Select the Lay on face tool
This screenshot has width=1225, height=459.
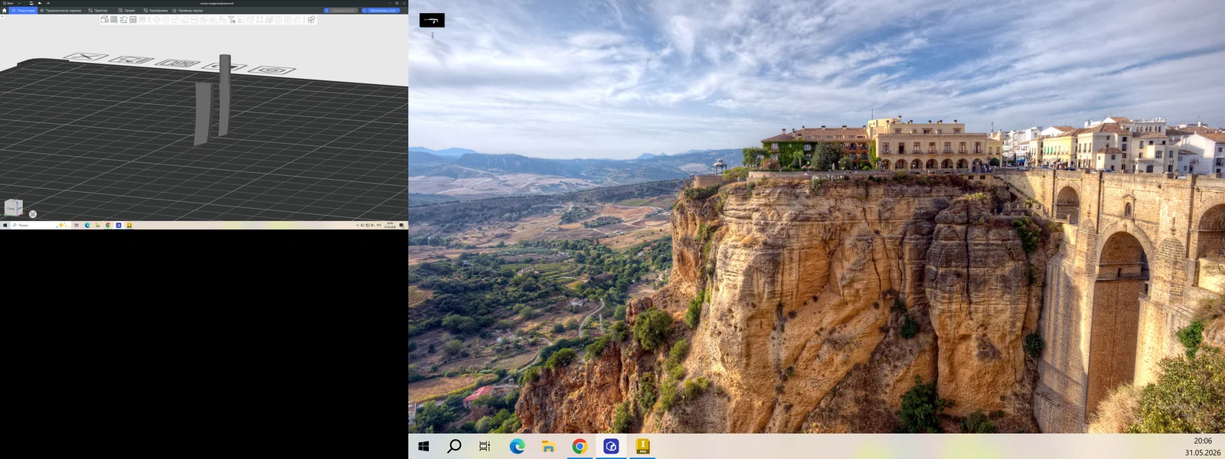coord(185,20)
